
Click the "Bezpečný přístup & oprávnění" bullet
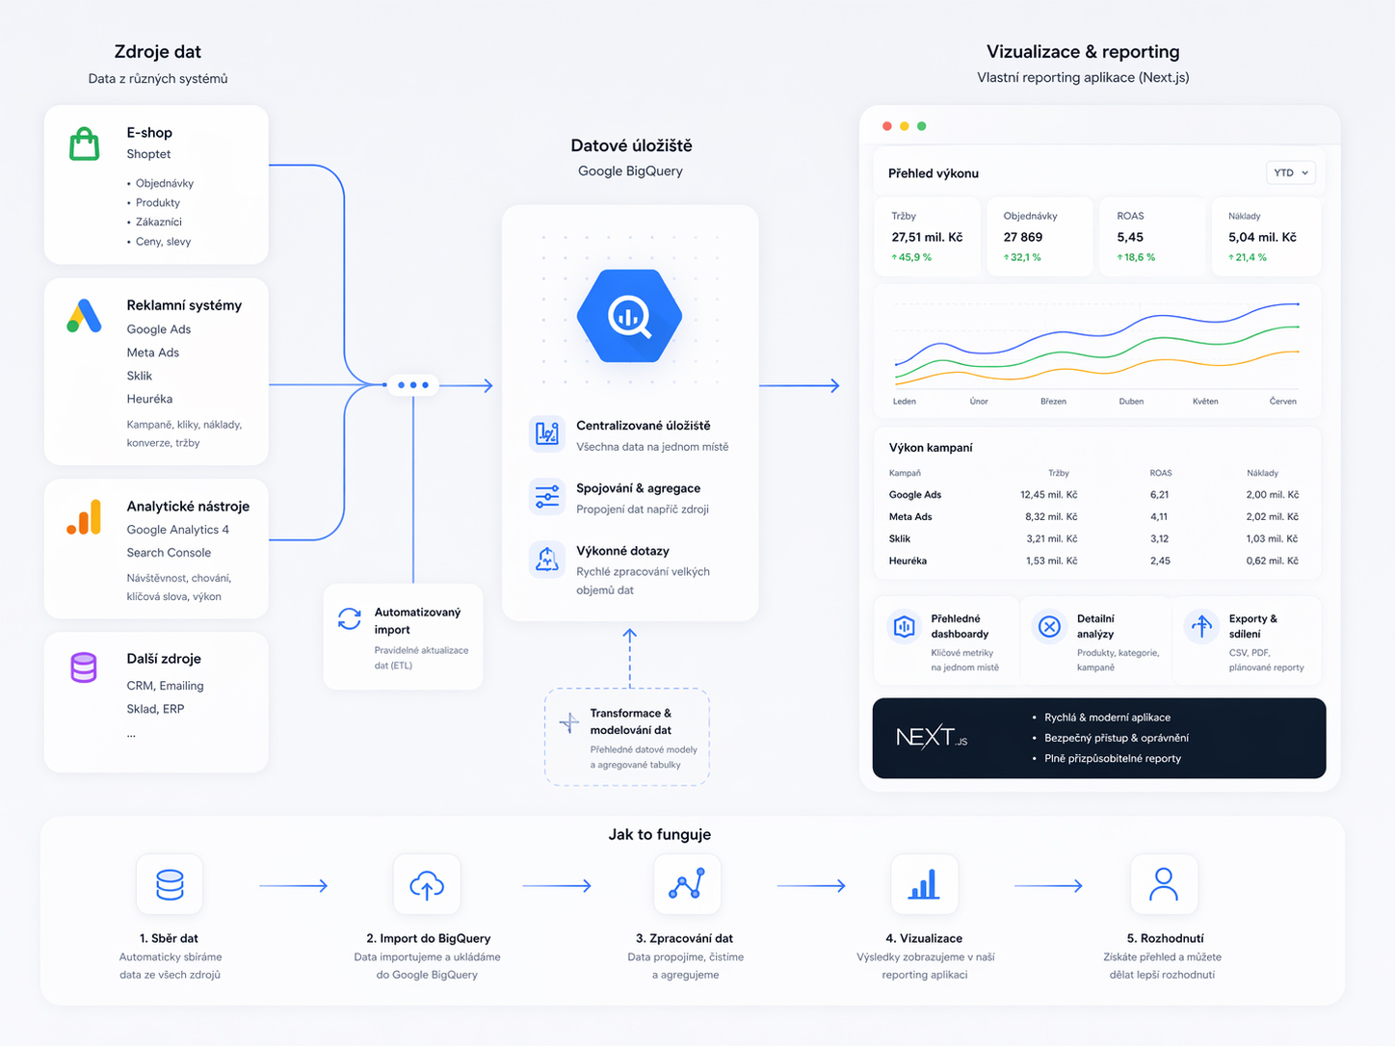coord(1117,738)
